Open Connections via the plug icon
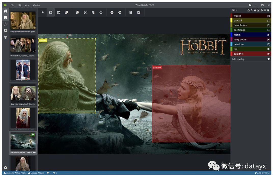 click(x=5, y=37)
